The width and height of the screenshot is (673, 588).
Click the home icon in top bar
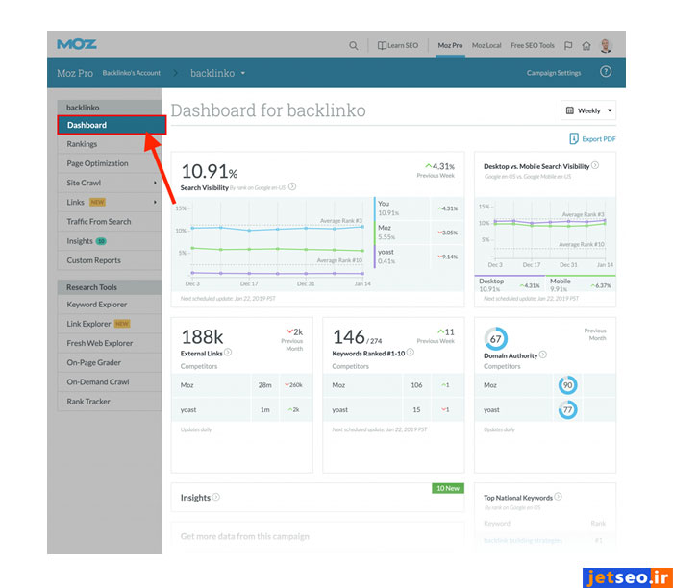click(x=586, y=45)
